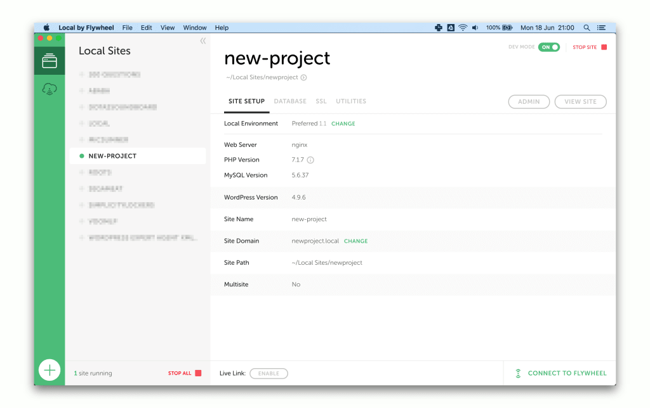
Task: Switch to the DATABASE tab
Action: click(x=290, y=101)
